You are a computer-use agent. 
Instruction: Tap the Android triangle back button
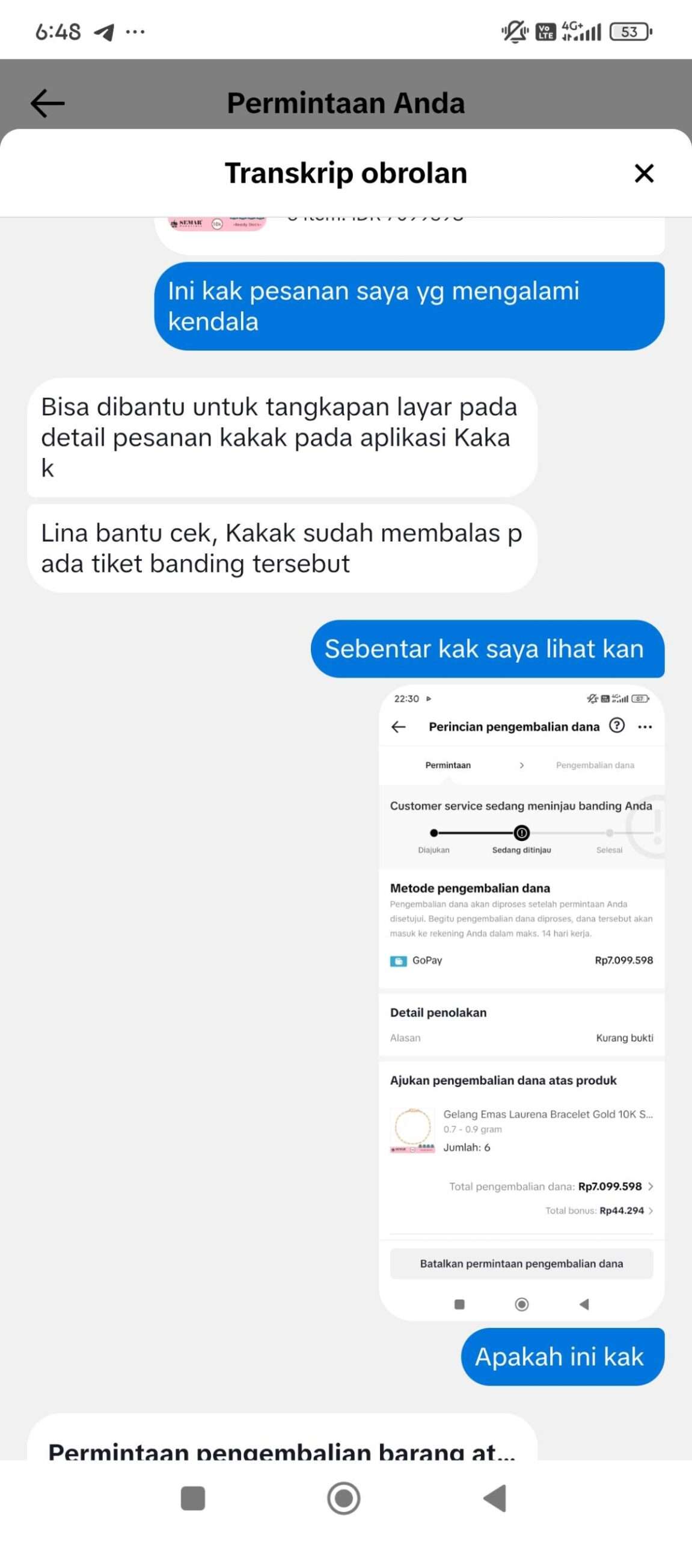click(x=495, y=1498)
